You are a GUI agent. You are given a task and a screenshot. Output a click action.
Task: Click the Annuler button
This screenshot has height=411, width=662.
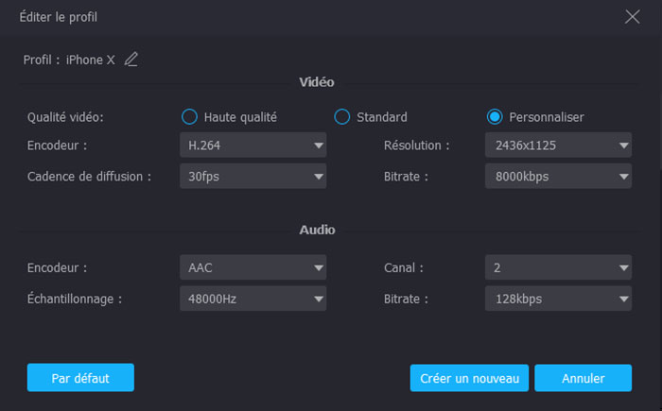583,378
